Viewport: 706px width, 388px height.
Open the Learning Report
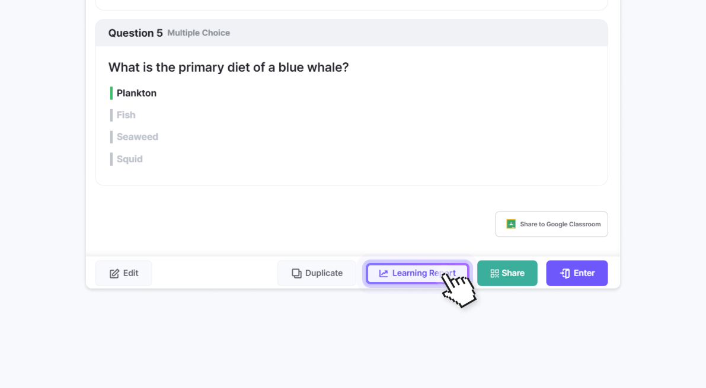pos(417,274)
